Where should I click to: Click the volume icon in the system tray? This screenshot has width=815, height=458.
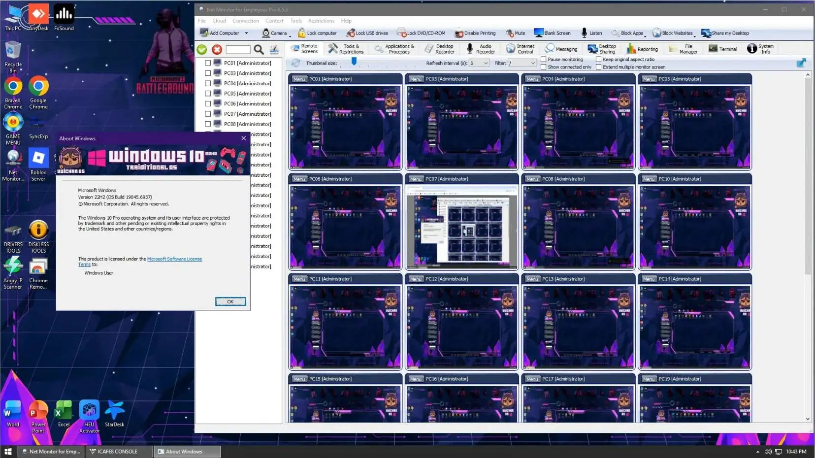768,452
